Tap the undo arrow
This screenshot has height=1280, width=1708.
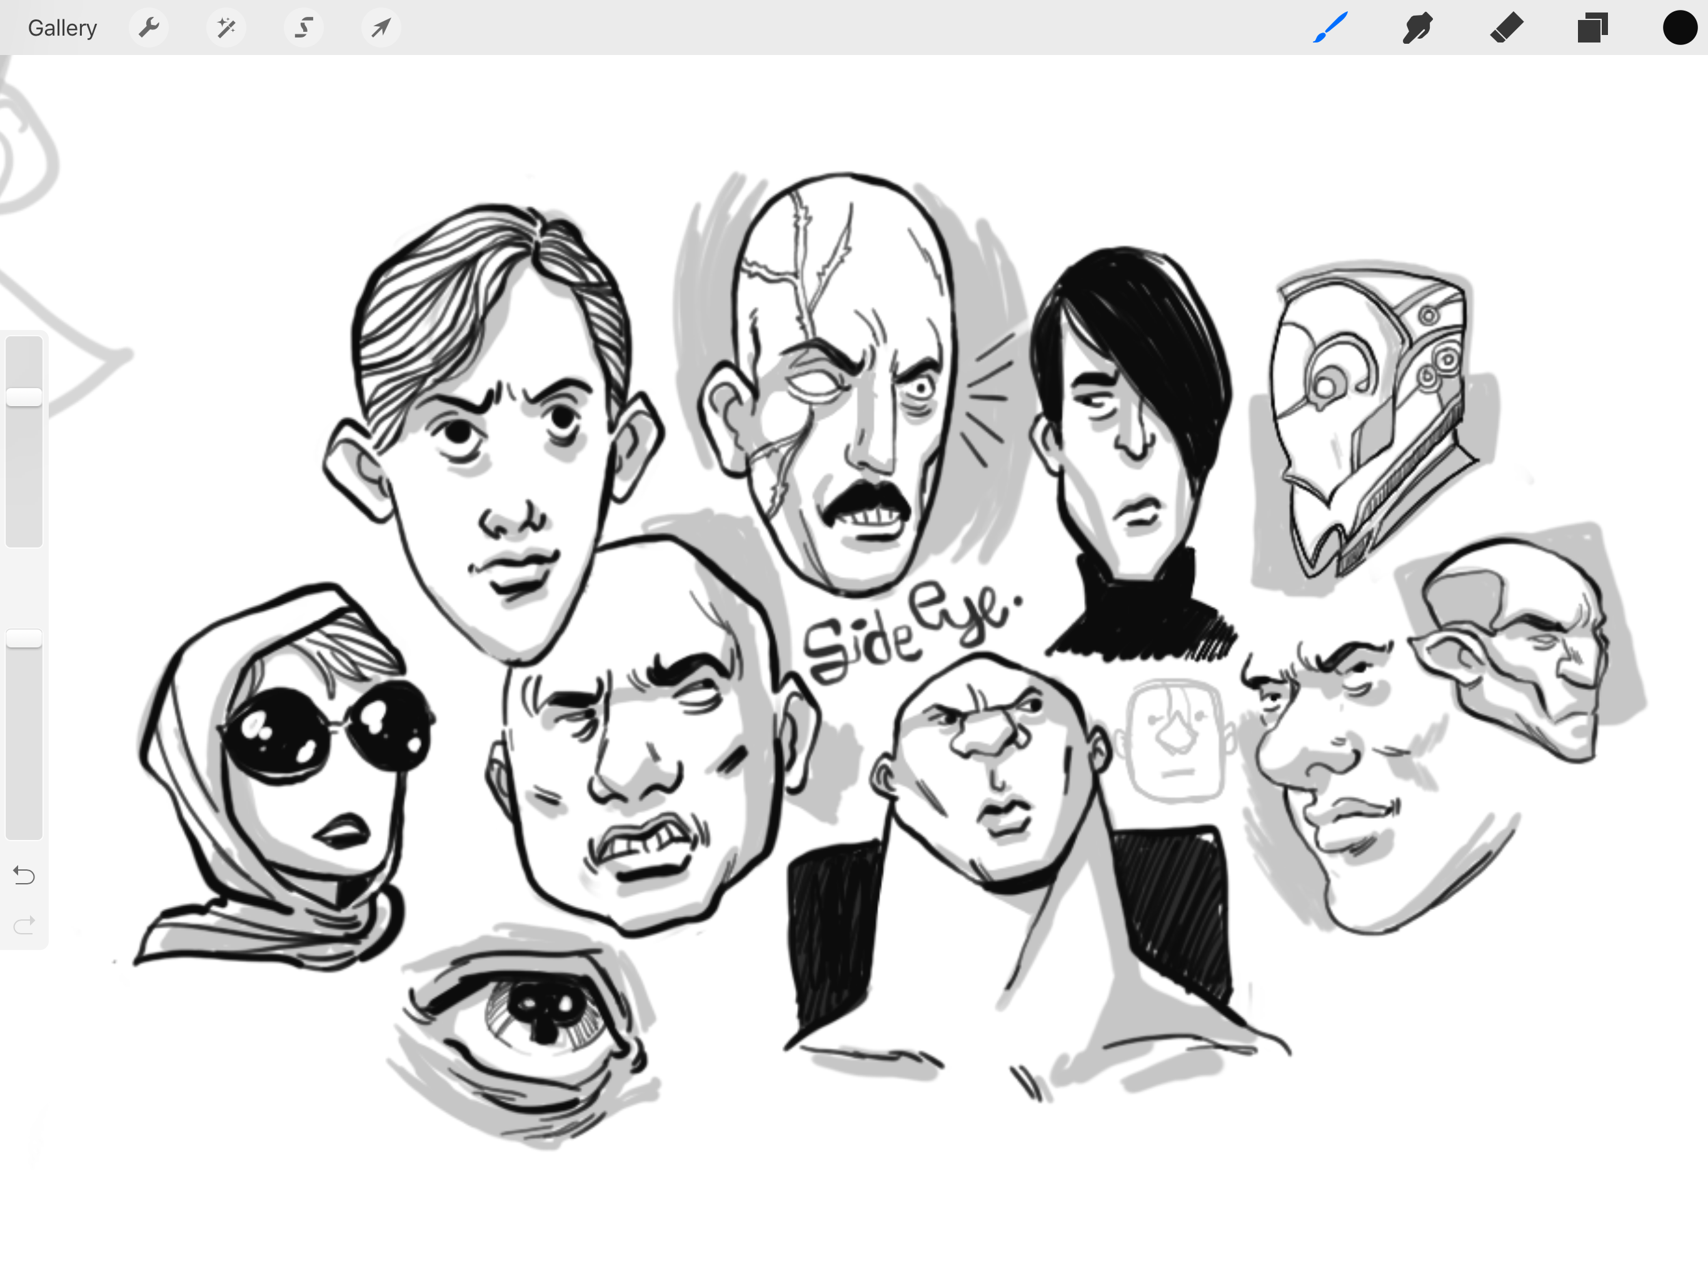click(x=24, y=875)
